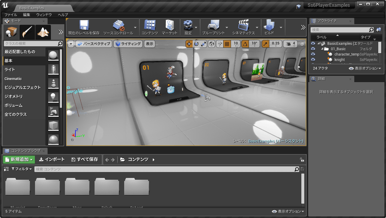Open the ウィンドウ menu

point(44,15)
